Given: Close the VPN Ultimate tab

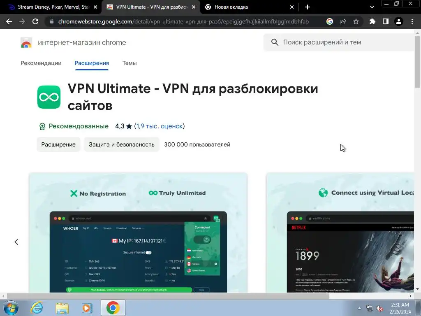Looking at the screenshot, I should pyautogui.click(x=194, y=7).
